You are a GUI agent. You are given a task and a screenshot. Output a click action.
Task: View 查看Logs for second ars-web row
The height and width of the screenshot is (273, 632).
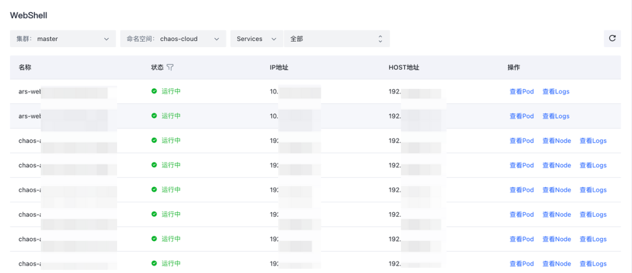(x=555, y=116)
